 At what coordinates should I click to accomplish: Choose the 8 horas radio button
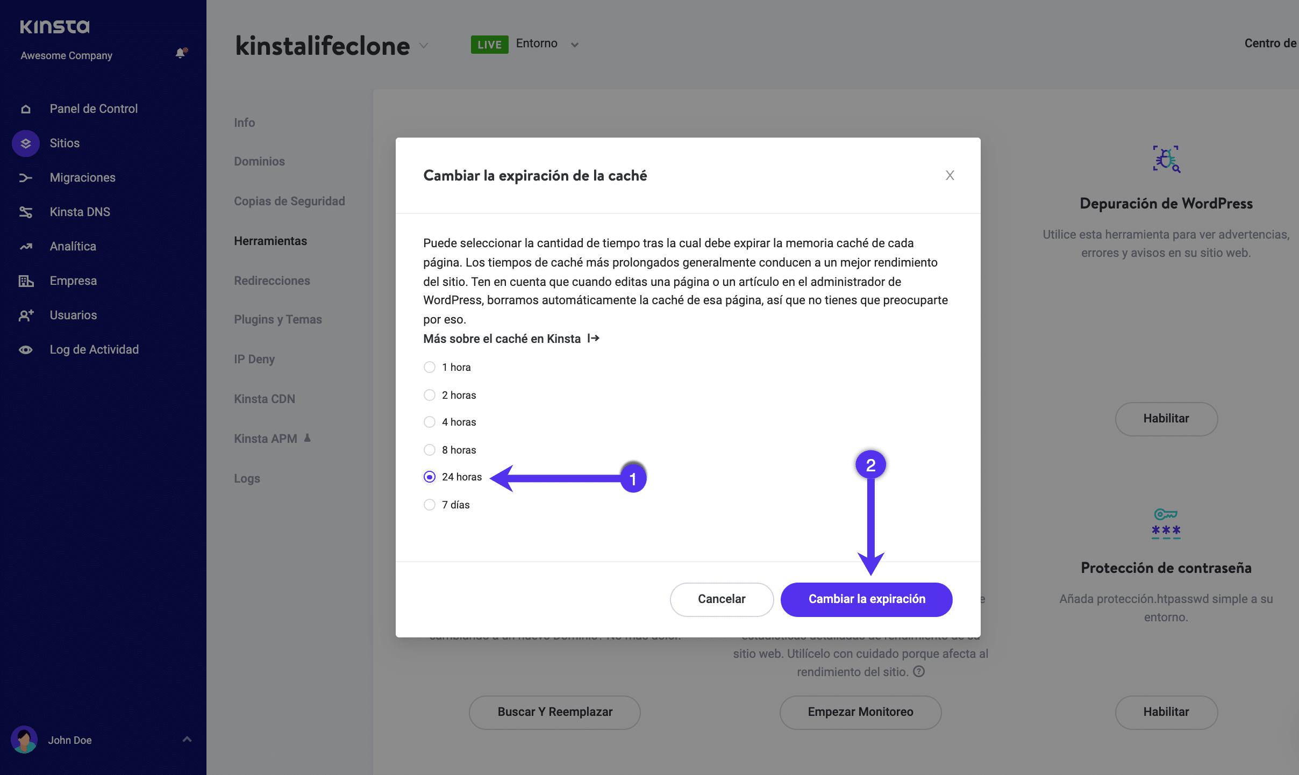[429, 450]
